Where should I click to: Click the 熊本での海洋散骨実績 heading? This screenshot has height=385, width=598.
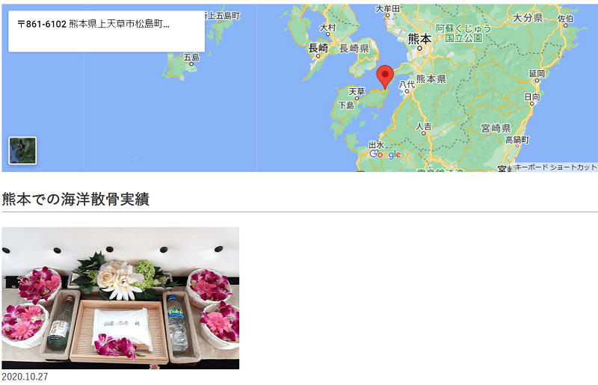click(x=75, y=199)
